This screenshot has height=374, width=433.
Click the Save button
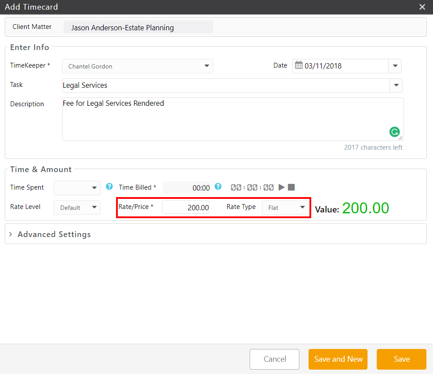tap(401, 359)
